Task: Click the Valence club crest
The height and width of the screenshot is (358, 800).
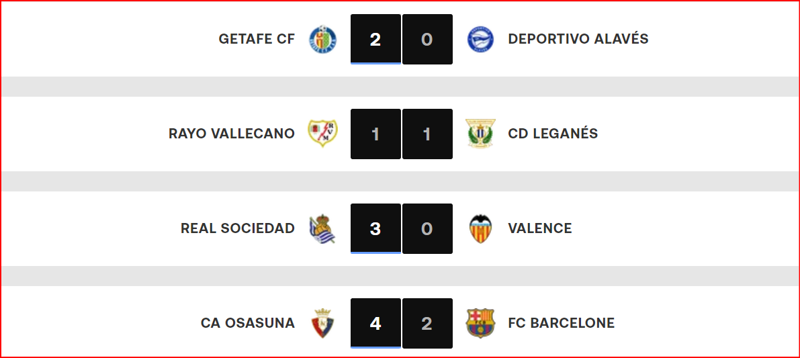Action: point(480,228)
